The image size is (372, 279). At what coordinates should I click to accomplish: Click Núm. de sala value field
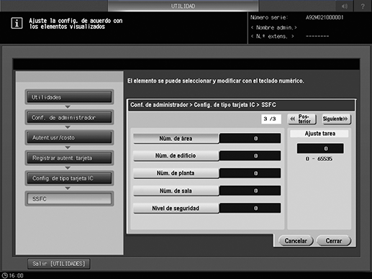pos(250,191)
